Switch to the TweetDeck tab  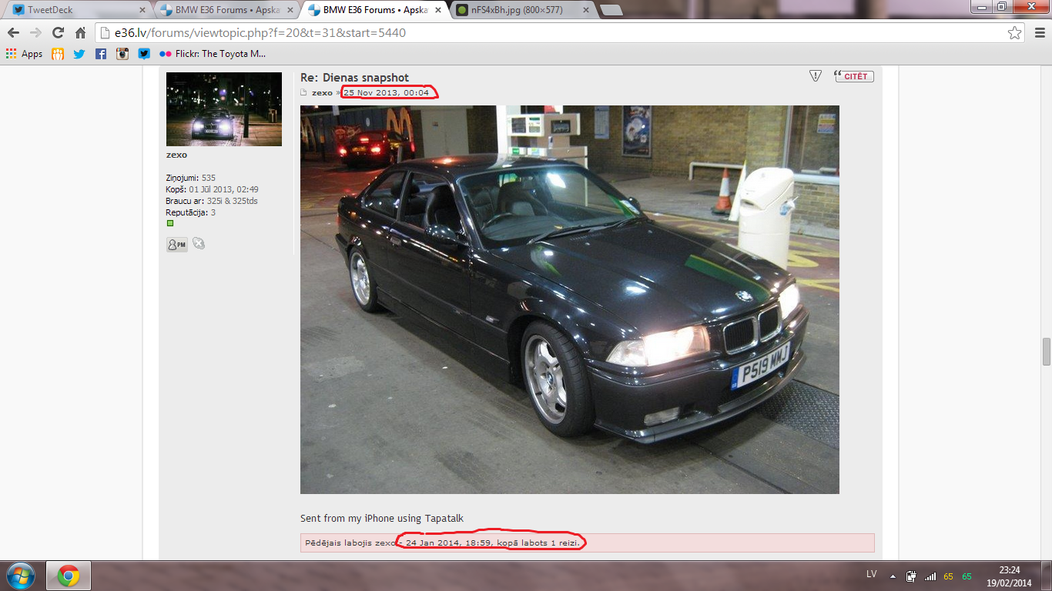(75, 10)
